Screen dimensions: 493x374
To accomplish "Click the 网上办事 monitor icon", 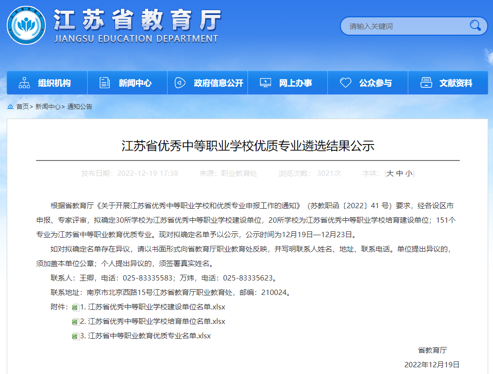I will 265,83.
